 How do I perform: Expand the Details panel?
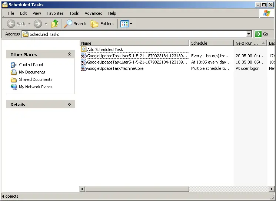point(69,104)
